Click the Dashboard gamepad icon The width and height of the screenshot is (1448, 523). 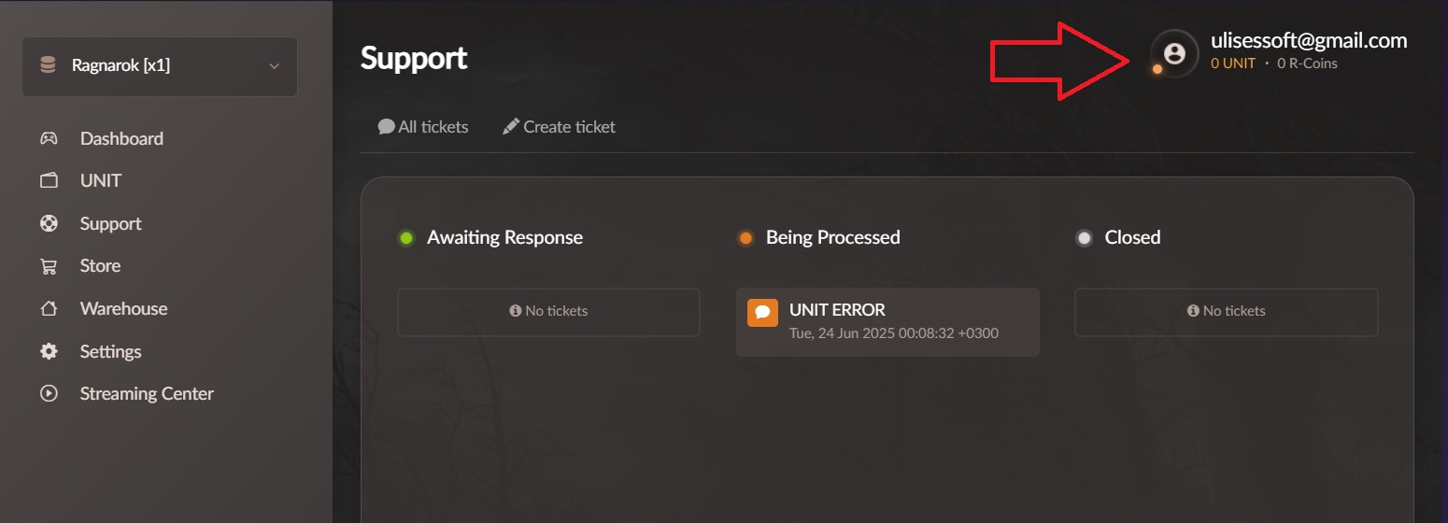click(49, 138)
